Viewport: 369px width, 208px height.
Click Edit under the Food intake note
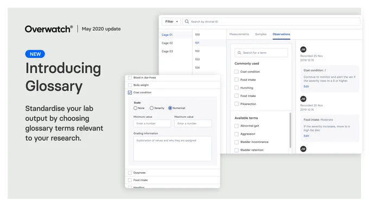306,136
